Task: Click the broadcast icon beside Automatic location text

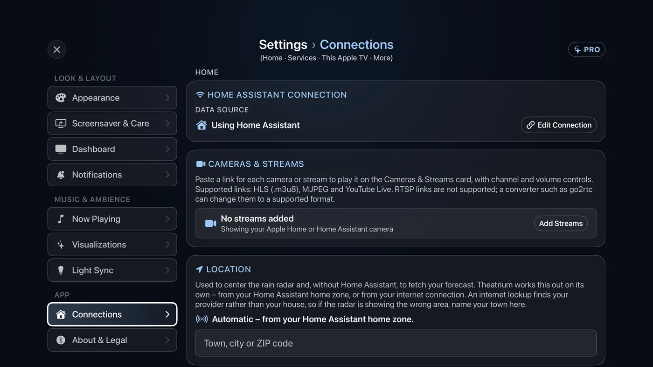Action: (x=202, y=319)
